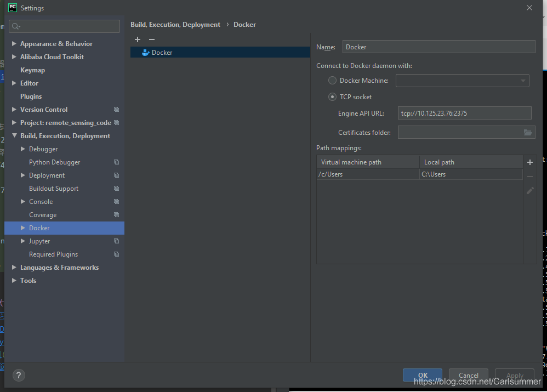Viewport: 547px width, 392px height.
Task: Click the Virtual machine path column header
Action: (x=368, y=162)
